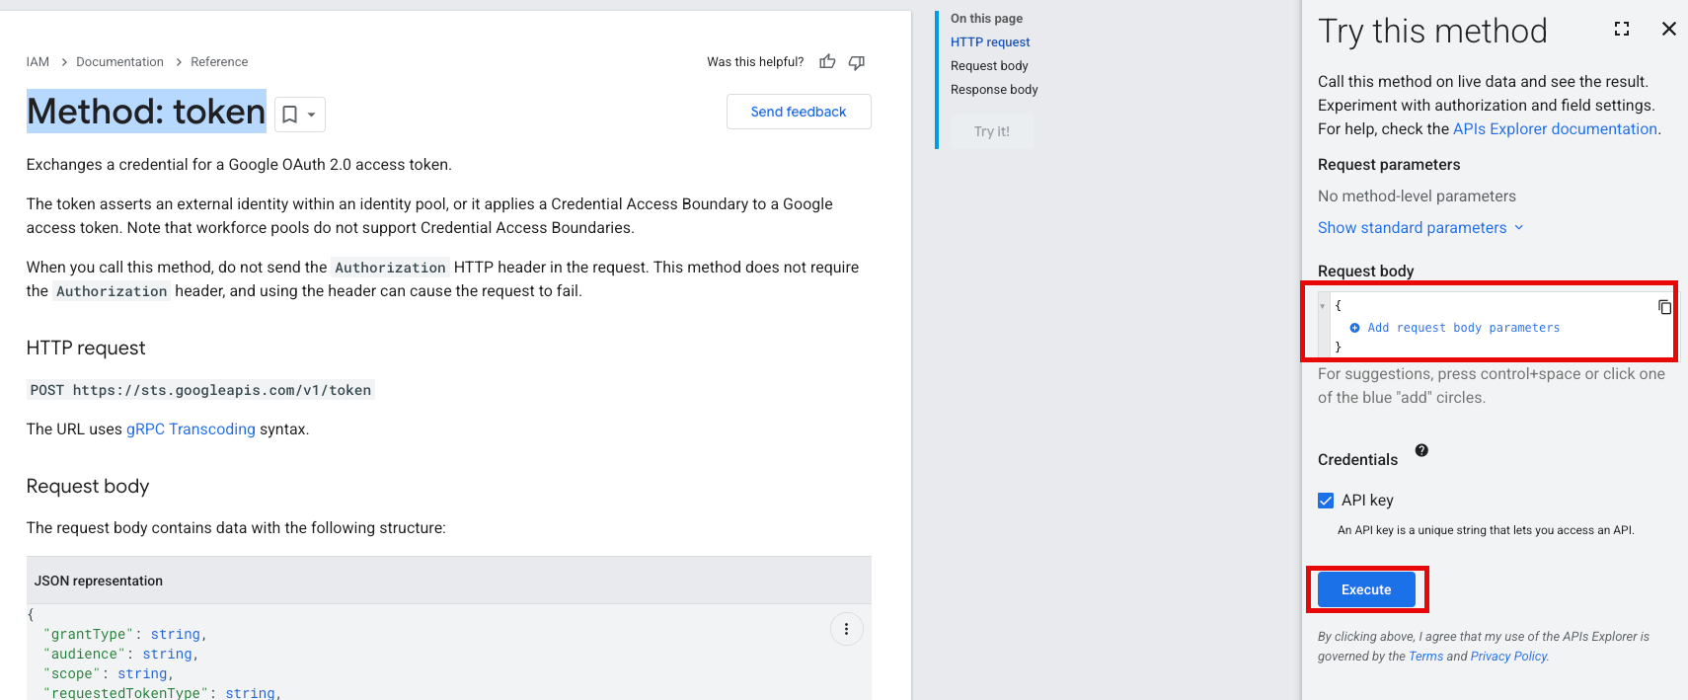Open the three-dot menu on JSON representation
Image resolution: width=1688 pixels, height=700 pixels.
click(846, 629)
